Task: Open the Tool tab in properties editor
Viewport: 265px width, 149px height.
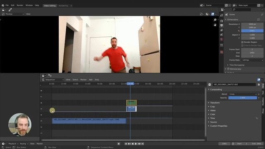Action: (222, 15)
